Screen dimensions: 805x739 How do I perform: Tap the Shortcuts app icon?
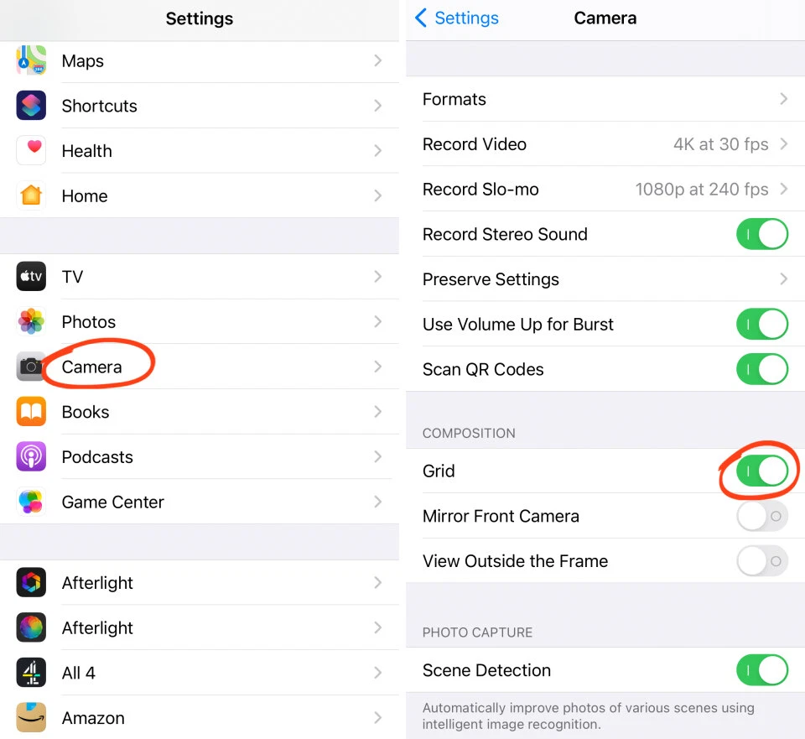point(31,106)
